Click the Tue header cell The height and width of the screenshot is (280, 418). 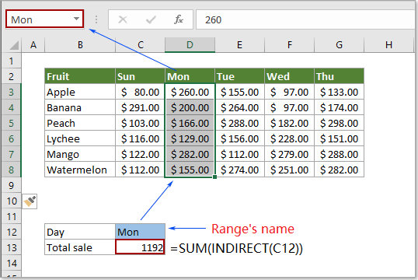tap(239, 76)
